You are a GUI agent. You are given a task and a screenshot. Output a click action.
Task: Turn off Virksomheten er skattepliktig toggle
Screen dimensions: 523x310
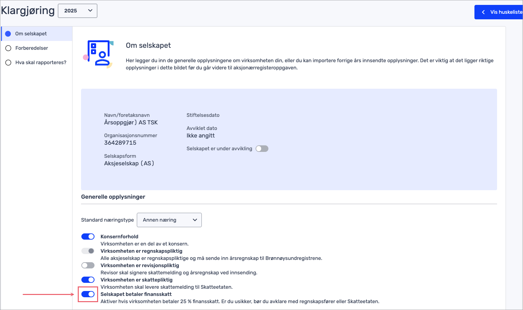[x=88, y=280]
